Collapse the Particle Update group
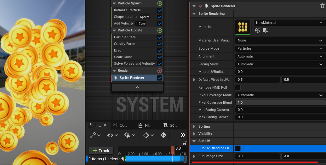The height and width of the screenshot is (165, 326). pyautogui.click(x=114, y=30)
